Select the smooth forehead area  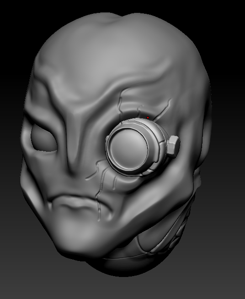pyautogui.click(x=107, y=63)
